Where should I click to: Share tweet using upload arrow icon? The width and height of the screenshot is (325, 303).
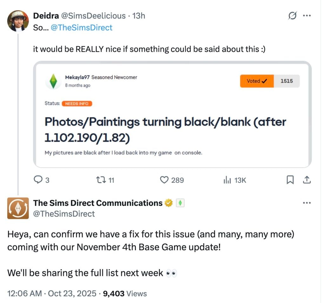(x=307, y=180)
